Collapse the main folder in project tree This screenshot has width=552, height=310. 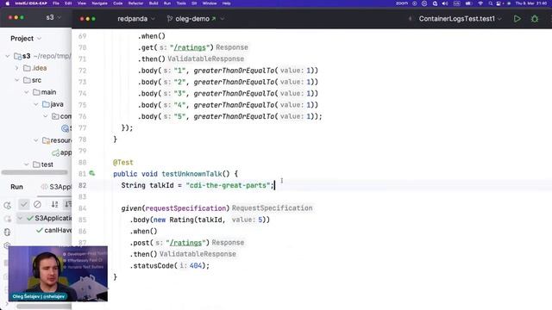coord(27,92)
